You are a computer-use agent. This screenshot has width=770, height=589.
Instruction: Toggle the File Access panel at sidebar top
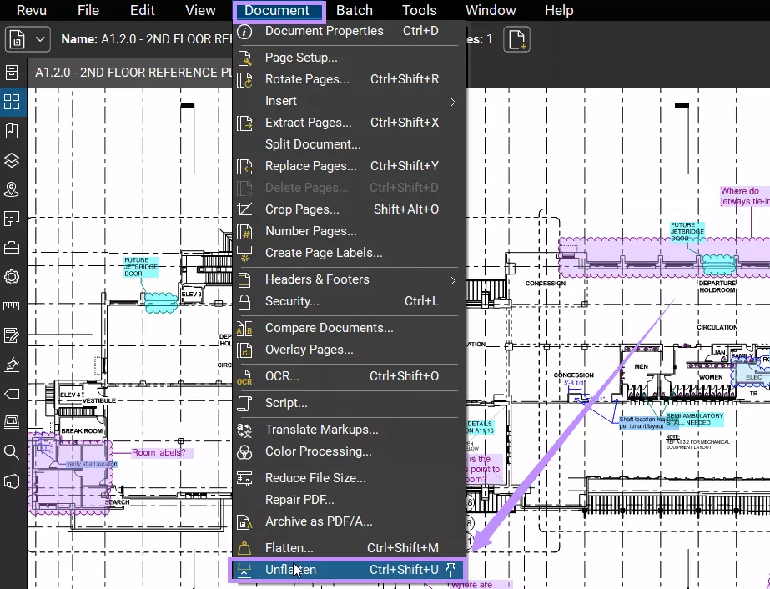pyautogui.click(x=12, y=72)
